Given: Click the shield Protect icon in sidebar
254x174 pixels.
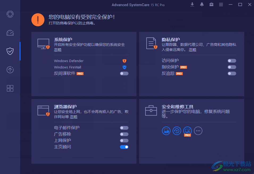Looking at the screenshot, I should pyautogui.click(x=10, y=51).
